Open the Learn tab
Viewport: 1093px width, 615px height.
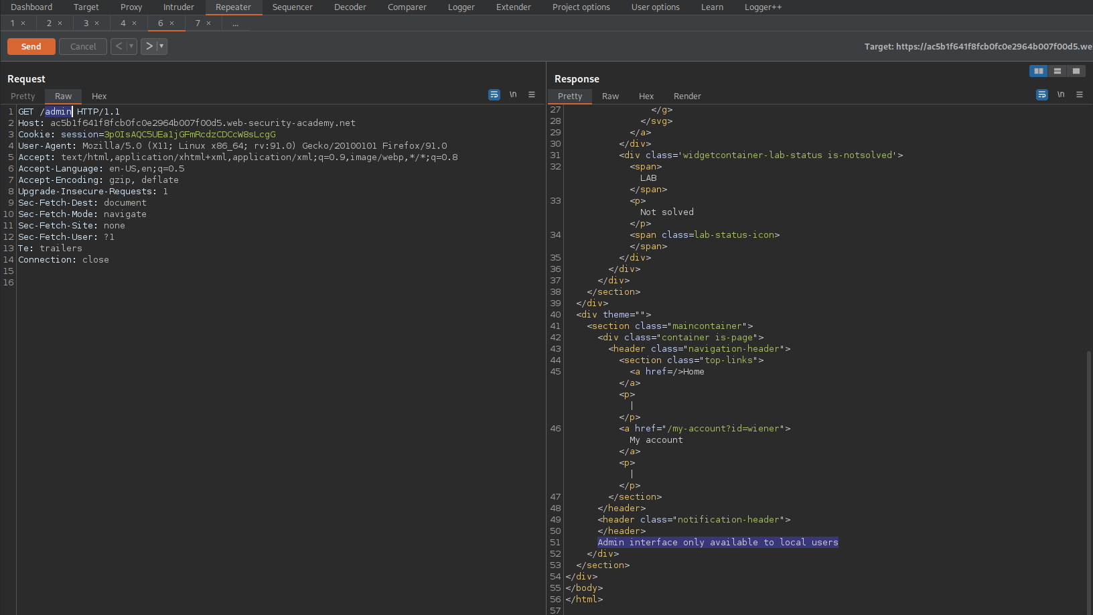click(712, 7)
